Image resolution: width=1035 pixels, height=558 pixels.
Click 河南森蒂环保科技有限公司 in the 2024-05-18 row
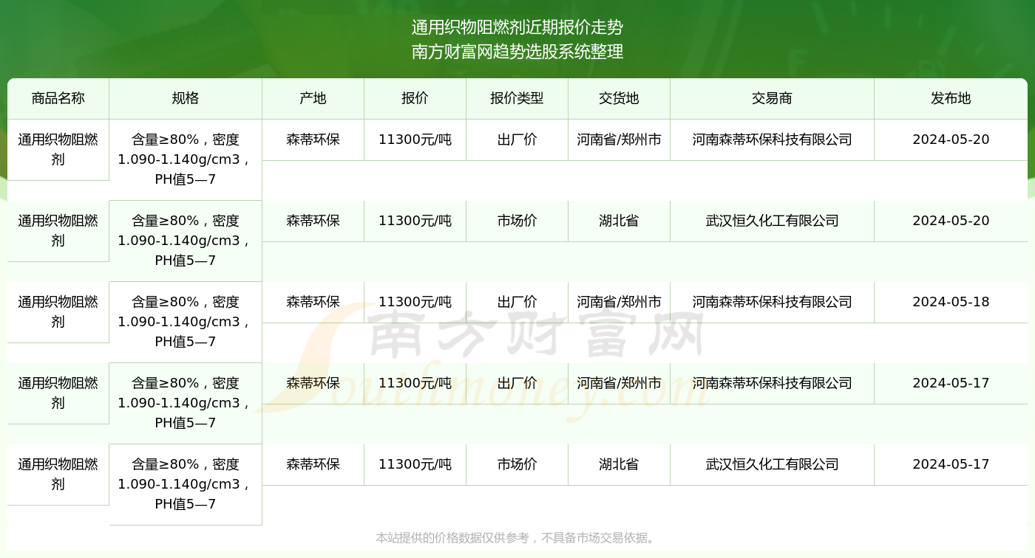pyautogui.click(x=773, y=302)
